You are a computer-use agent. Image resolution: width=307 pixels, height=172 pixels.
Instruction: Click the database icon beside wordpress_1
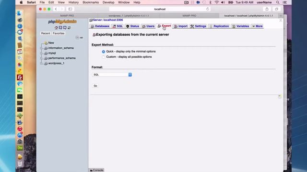(x=46, y=64)
